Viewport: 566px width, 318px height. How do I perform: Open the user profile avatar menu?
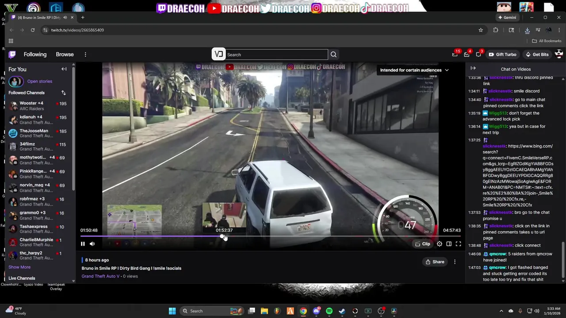559,54
